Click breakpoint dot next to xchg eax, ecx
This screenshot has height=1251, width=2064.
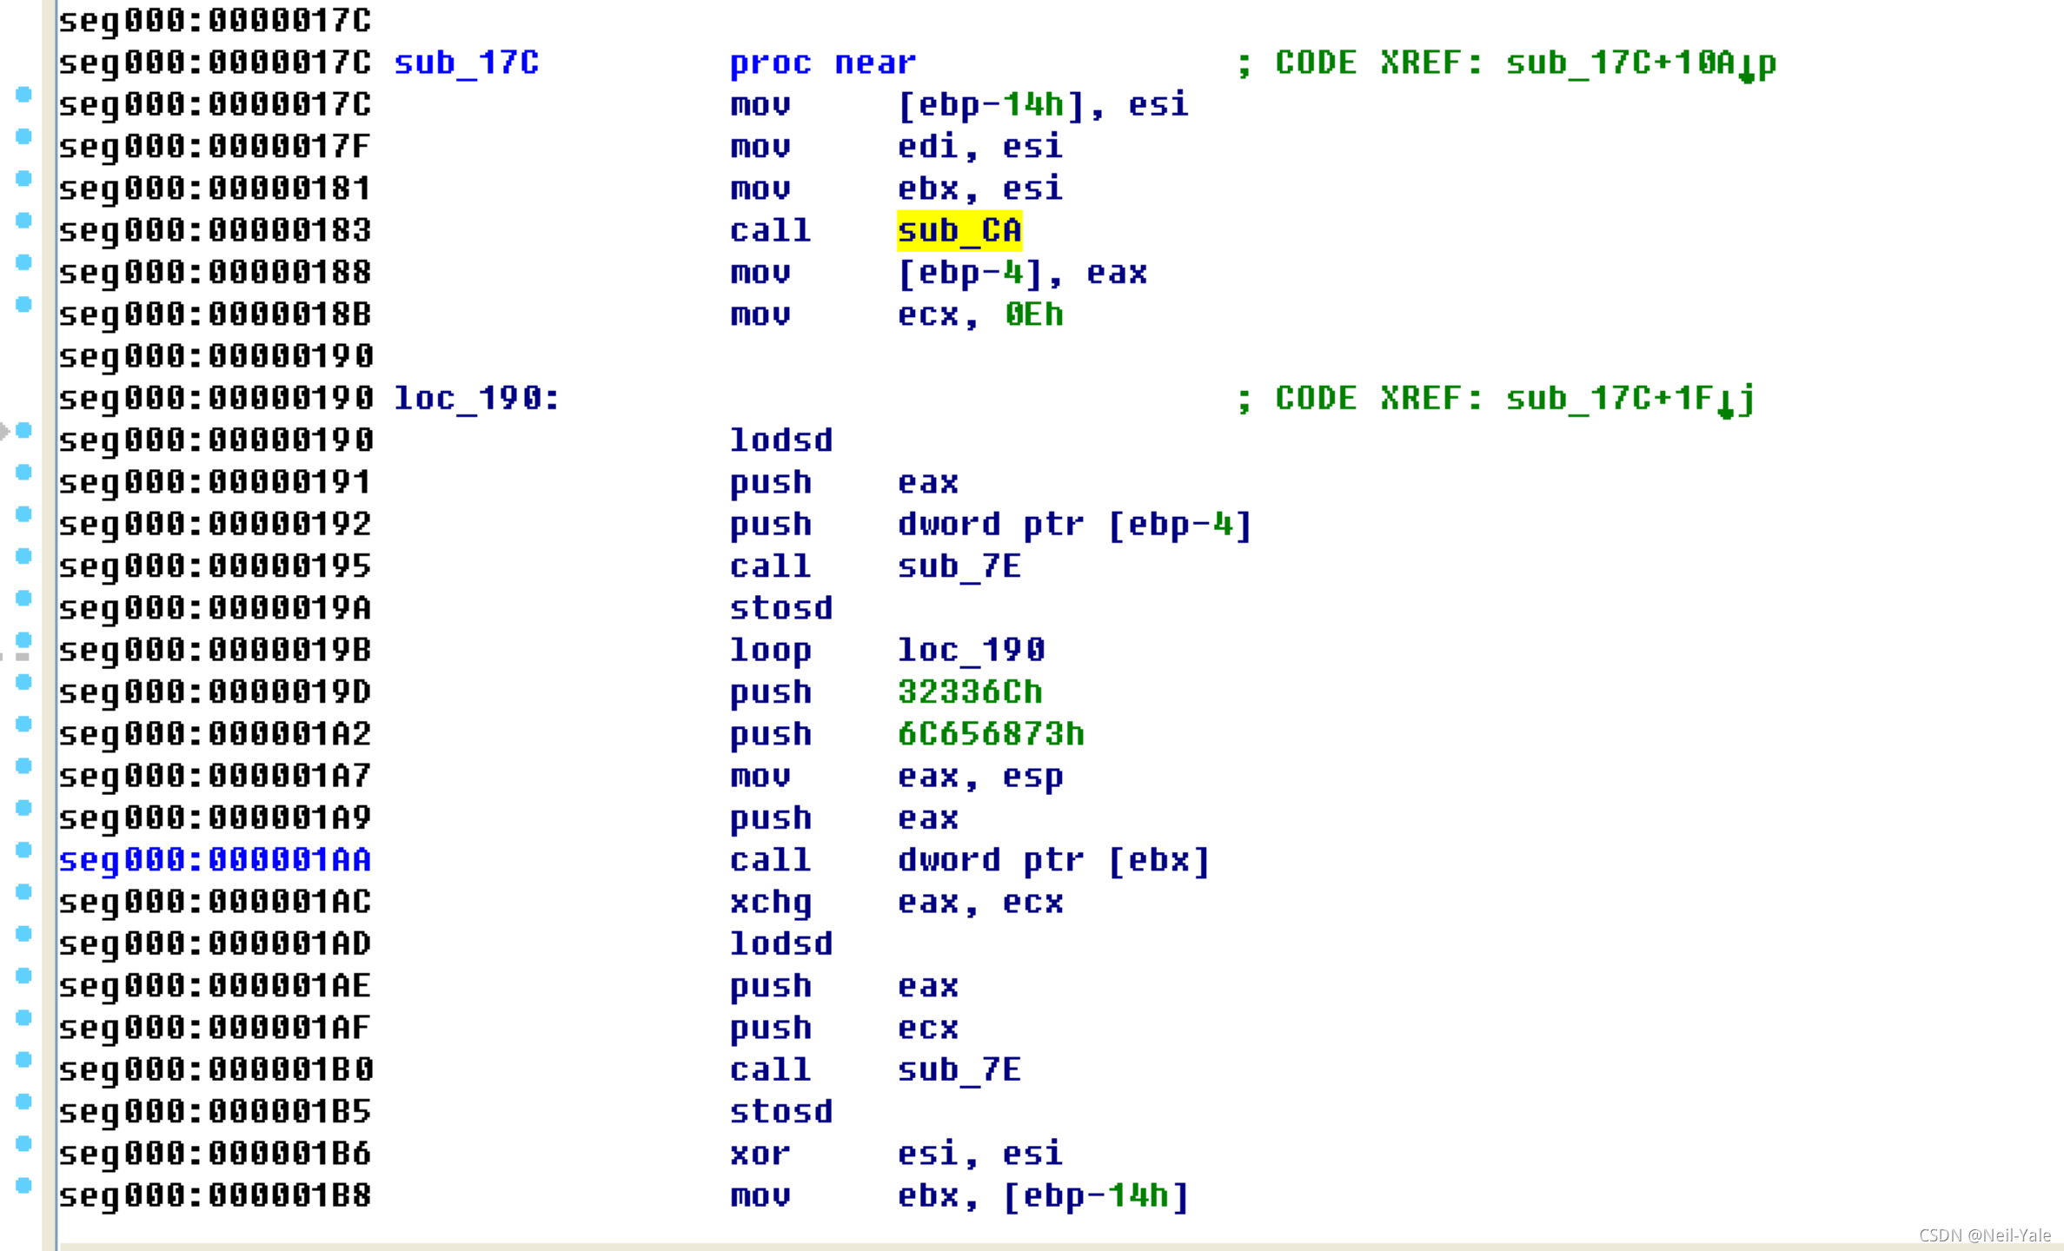pyautogui.click(x=24, y=891)
